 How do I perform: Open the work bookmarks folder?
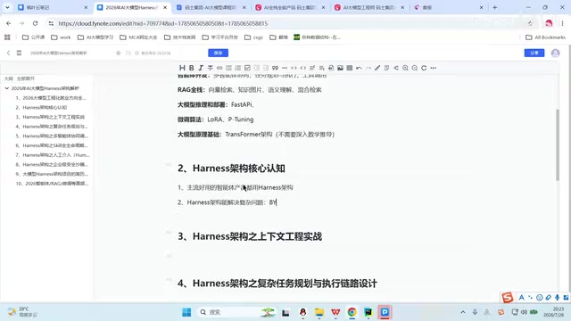point(61,37)
